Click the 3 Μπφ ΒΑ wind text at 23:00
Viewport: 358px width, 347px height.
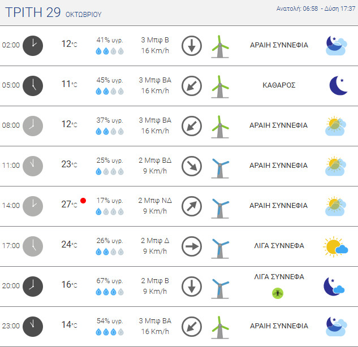155,321
